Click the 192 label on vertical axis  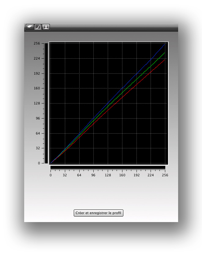tap(37, 73)
